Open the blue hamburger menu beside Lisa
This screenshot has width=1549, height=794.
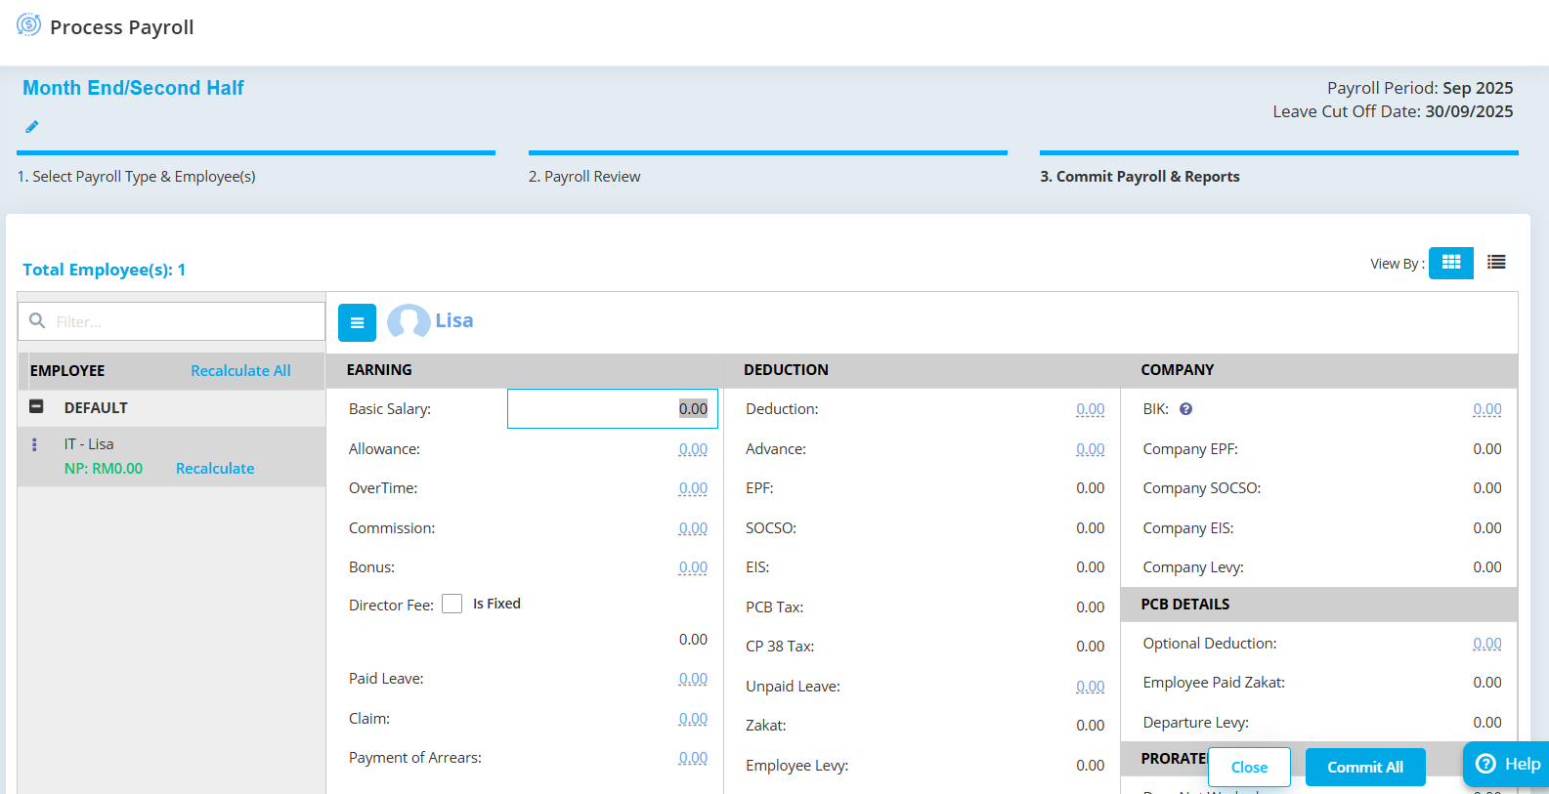pyautogui.click(x=357, y=322)
